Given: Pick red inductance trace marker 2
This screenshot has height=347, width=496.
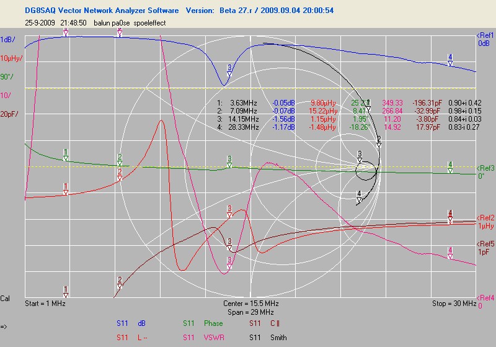Looking at the screenshot, I should (120, 175).
